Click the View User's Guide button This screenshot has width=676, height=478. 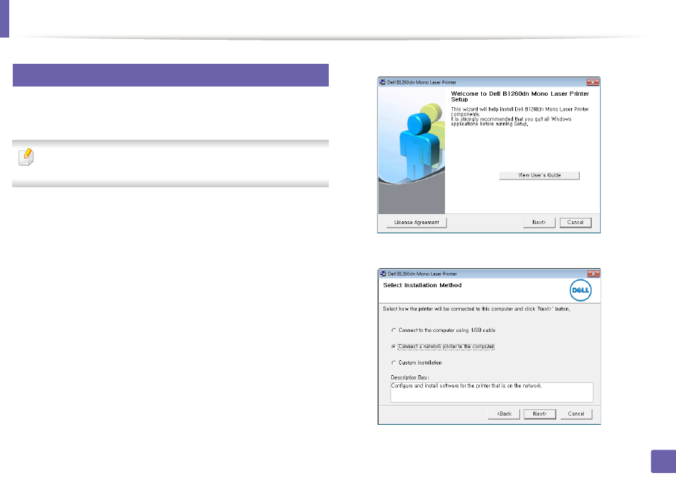point(539,175)
